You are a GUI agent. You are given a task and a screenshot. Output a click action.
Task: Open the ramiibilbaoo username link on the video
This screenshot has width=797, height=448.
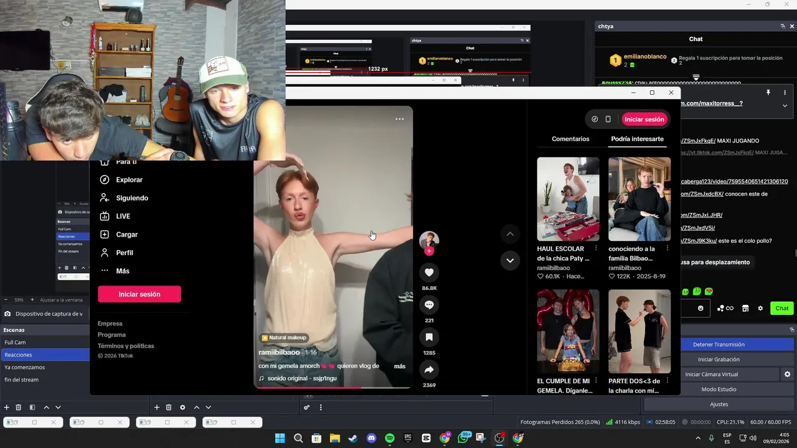tap(279, 352)
